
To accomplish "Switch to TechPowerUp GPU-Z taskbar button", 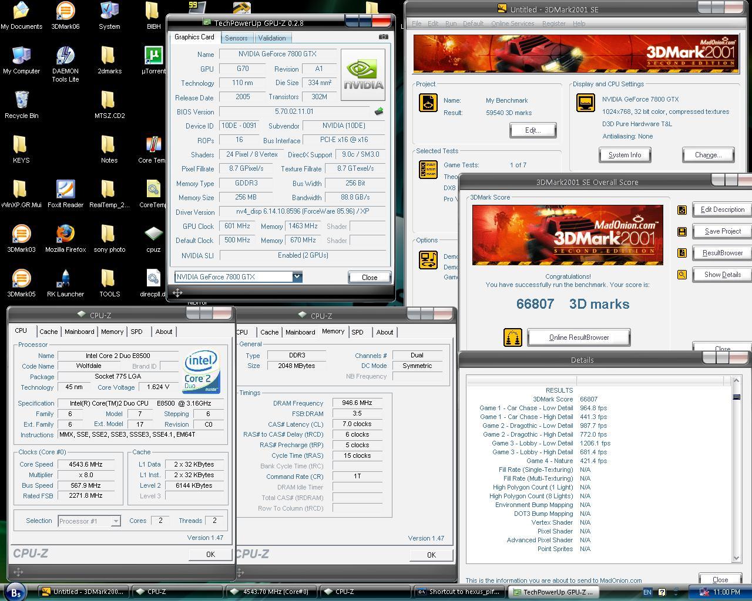I will pyautogui.click(x=553, y=592).
